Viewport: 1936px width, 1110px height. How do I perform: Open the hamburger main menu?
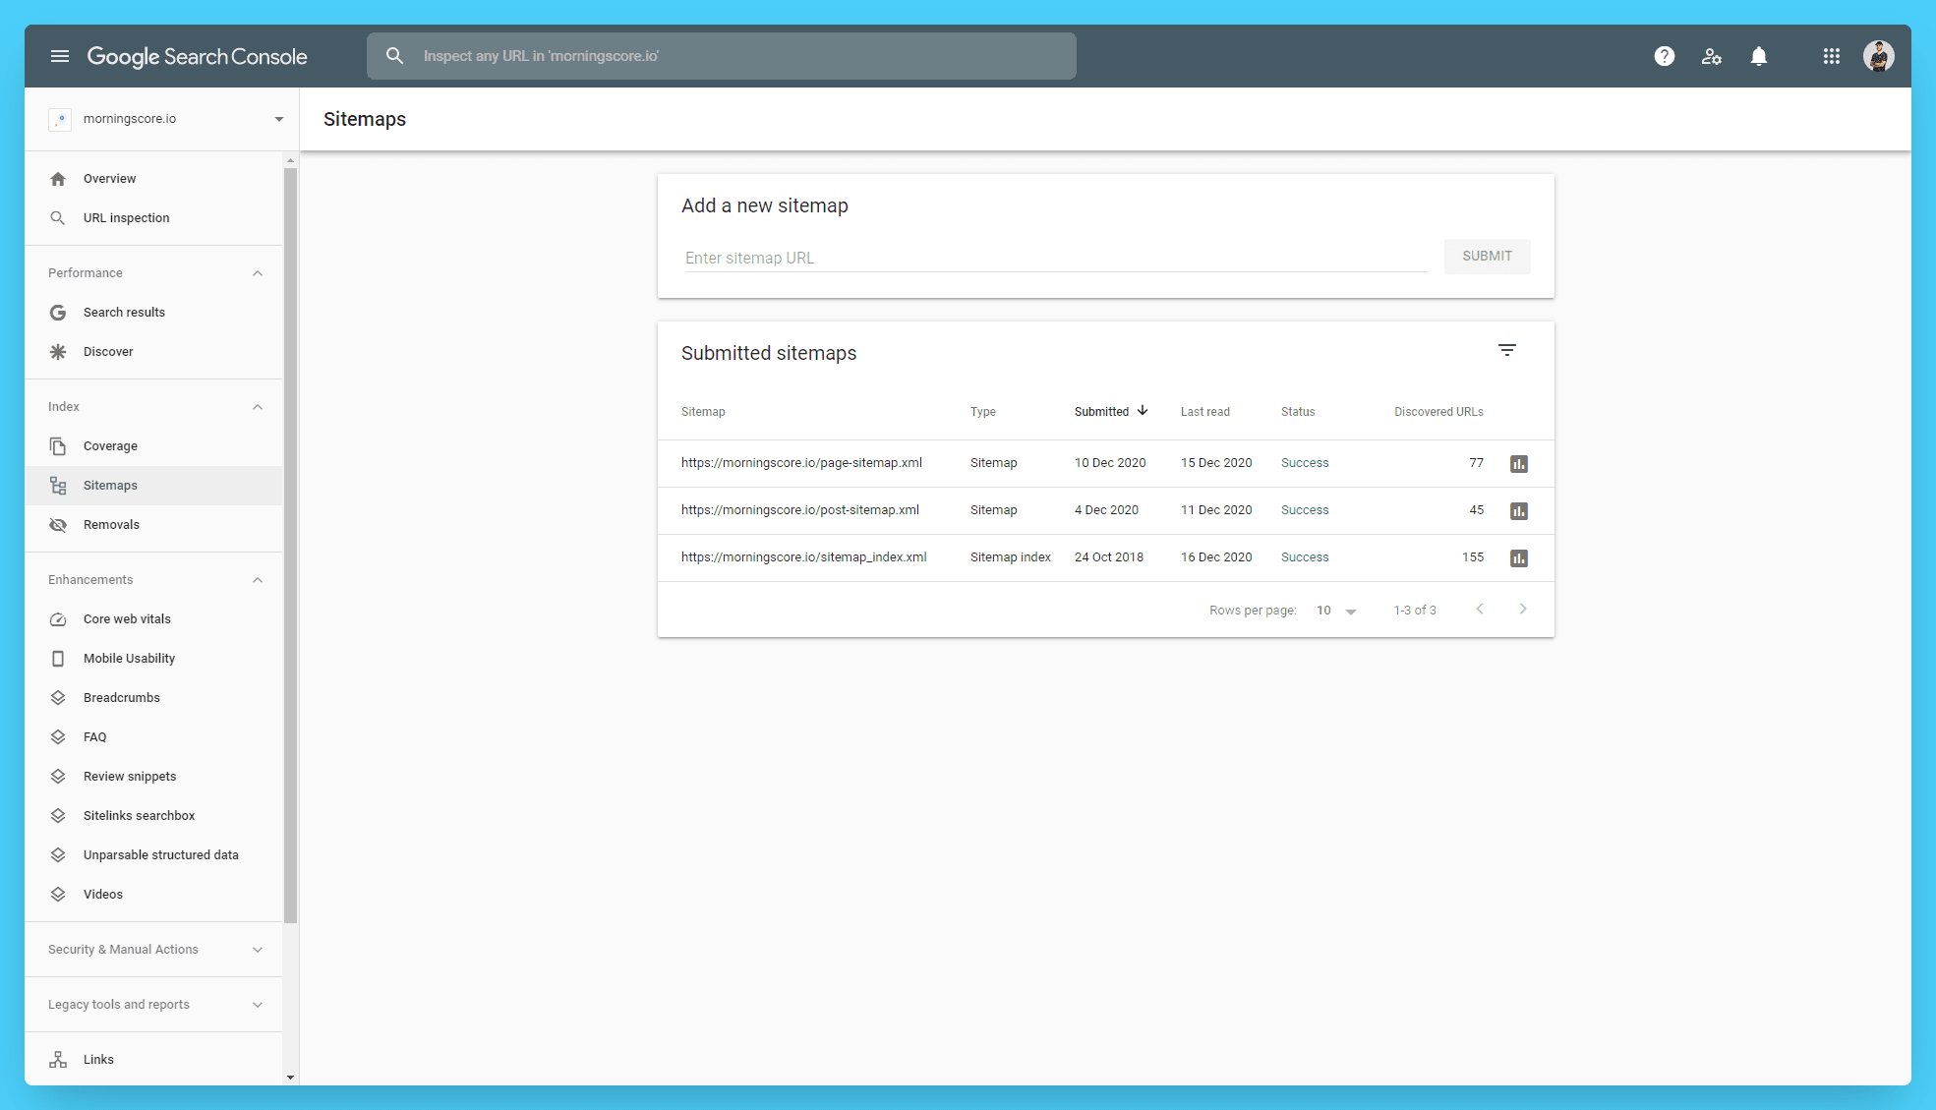(x=60, y=56)
